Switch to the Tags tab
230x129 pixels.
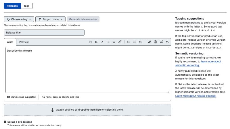tap(26, 6)
